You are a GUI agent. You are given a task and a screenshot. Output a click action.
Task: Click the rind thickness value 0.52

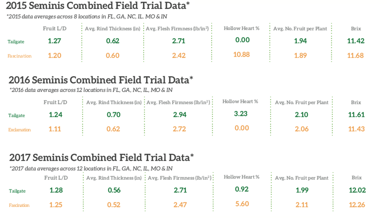pyautogui.click(x=114, y=205)
